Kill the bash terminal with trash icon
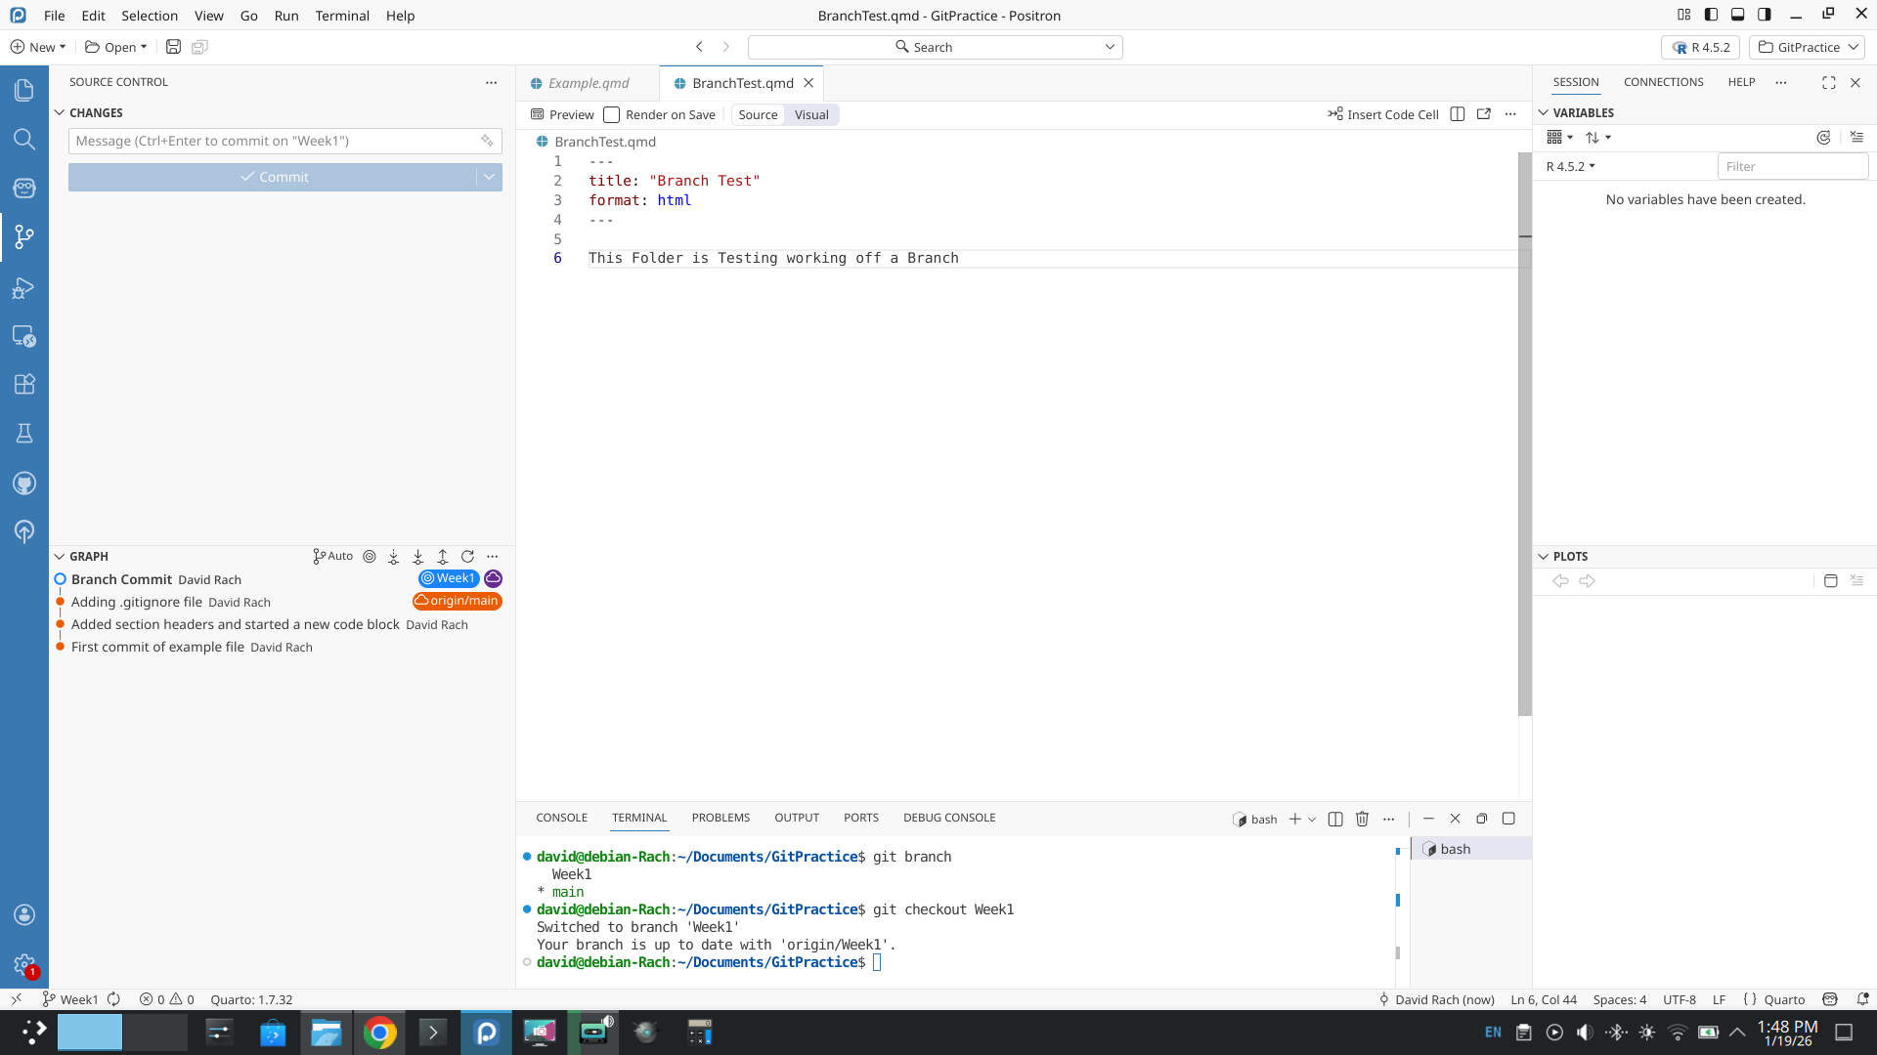Screen dimensions: 1877x1055 1362,819
